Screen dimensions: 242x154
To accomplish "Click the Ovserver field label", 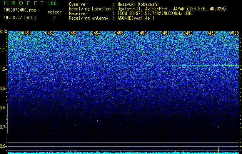I will tap(78, 5).
